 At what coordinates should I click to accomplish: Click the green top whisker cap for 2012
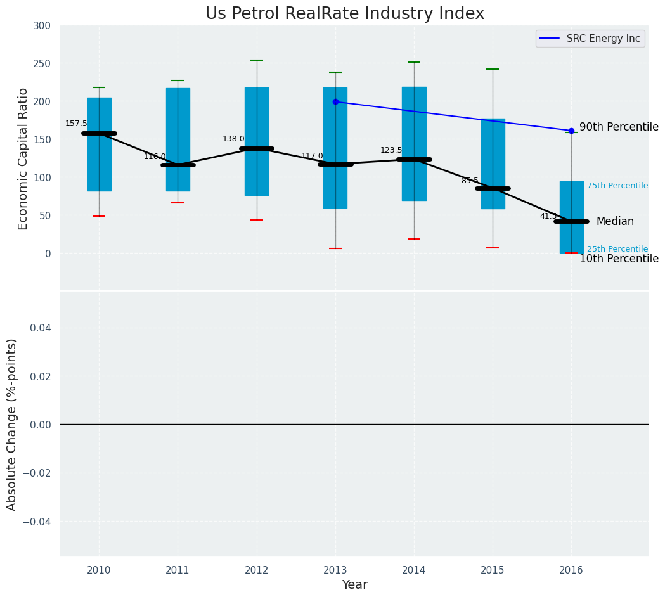click(257, 60)
